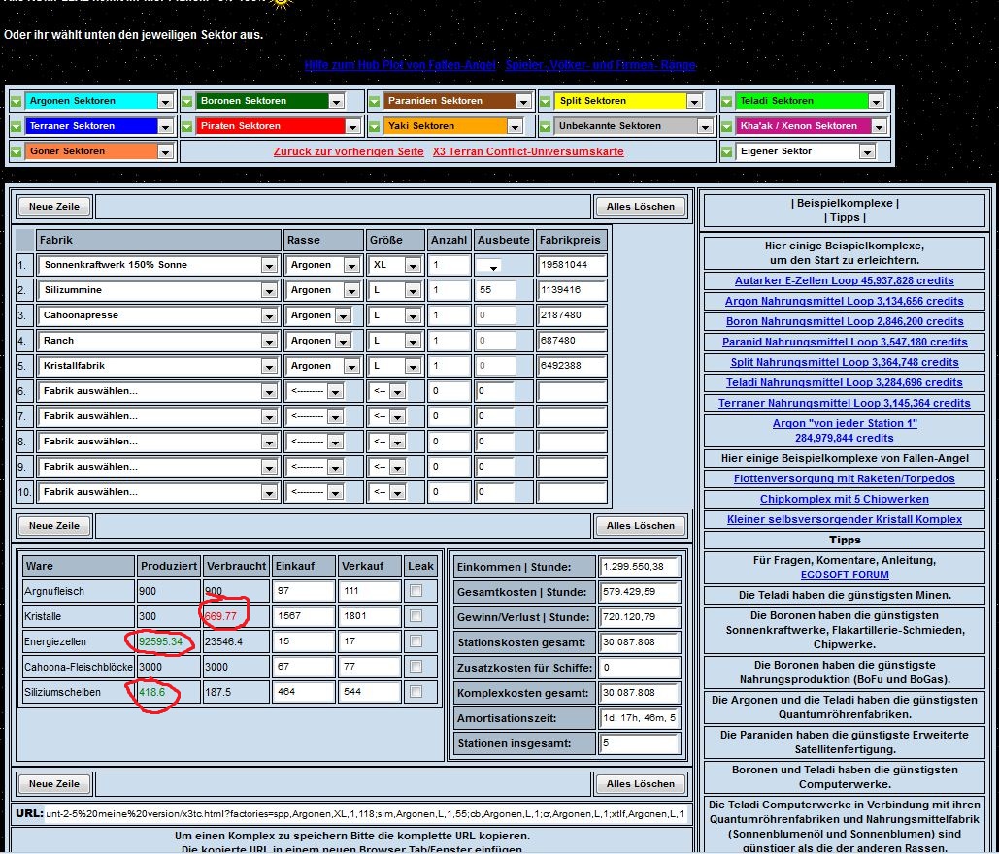
Task: Click green arrow icon beside Goner Sektoren
Action: click(17, 152)
